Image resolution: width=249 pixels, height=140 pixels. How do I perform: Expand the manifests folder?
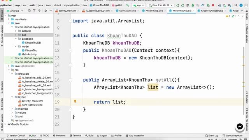9,19
